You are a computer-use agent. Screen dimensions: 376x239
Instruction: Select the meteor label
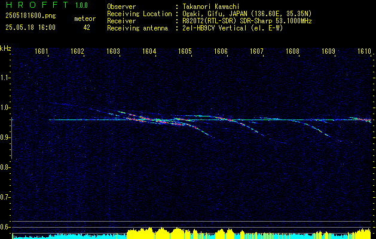[x=85, y=19]
